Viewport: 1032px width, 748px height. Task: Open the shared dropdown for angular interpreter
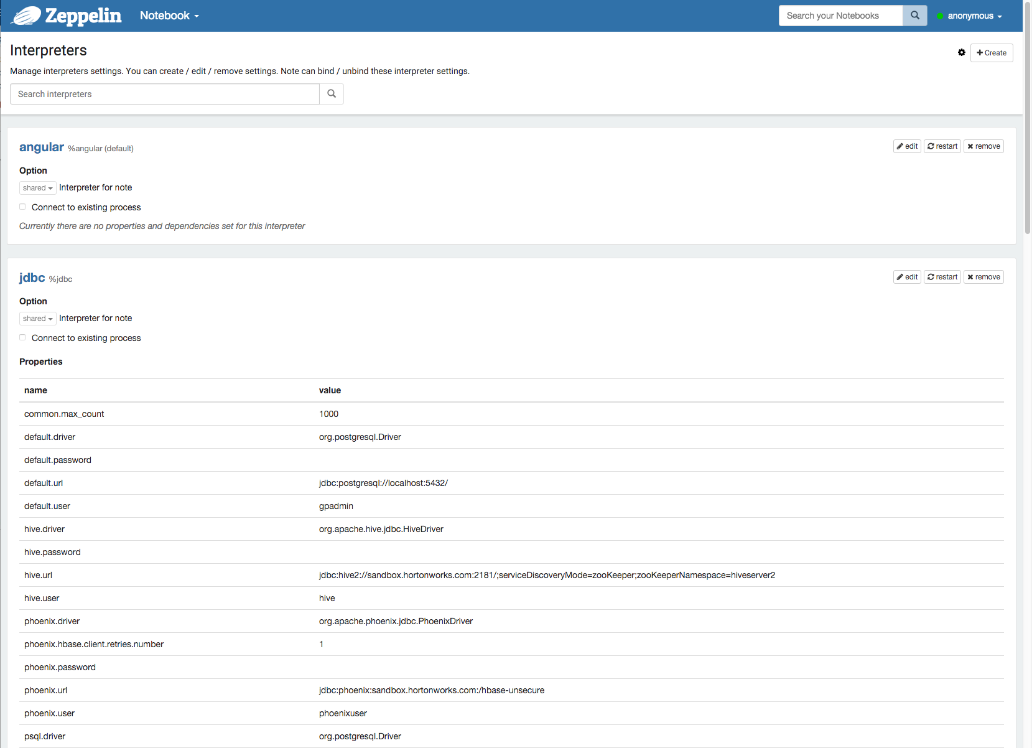(37, 187)
